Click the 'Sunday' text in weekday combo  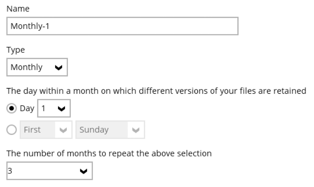click(x=94, y=130)
